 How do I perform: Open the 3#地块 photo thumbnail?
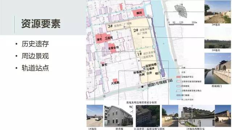(x=217, y=12)
